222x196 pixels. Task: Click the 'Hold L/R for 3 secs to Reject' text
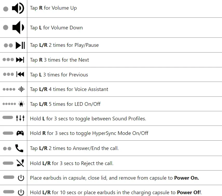[x=72, y=164]
